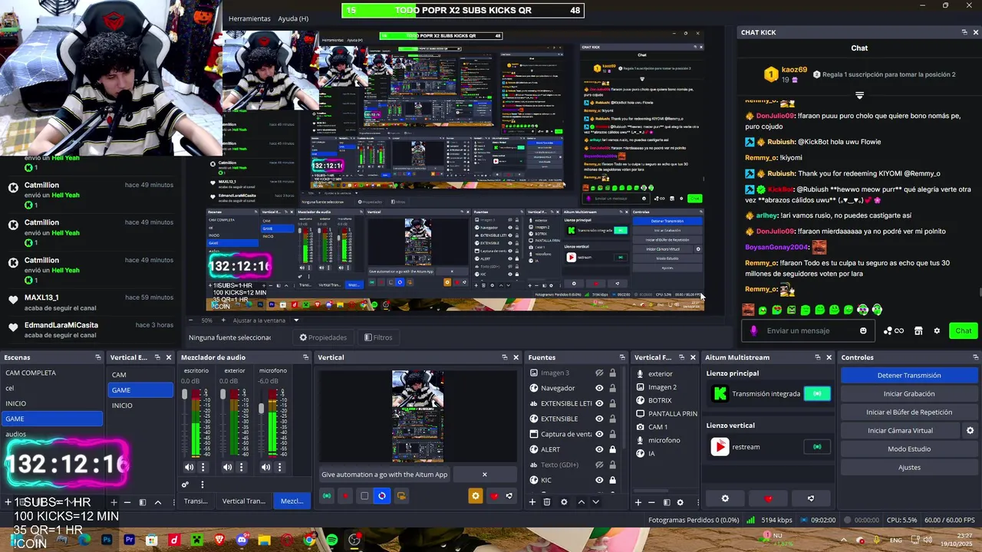Move source down in Fuentes list

tap(595, 502)
